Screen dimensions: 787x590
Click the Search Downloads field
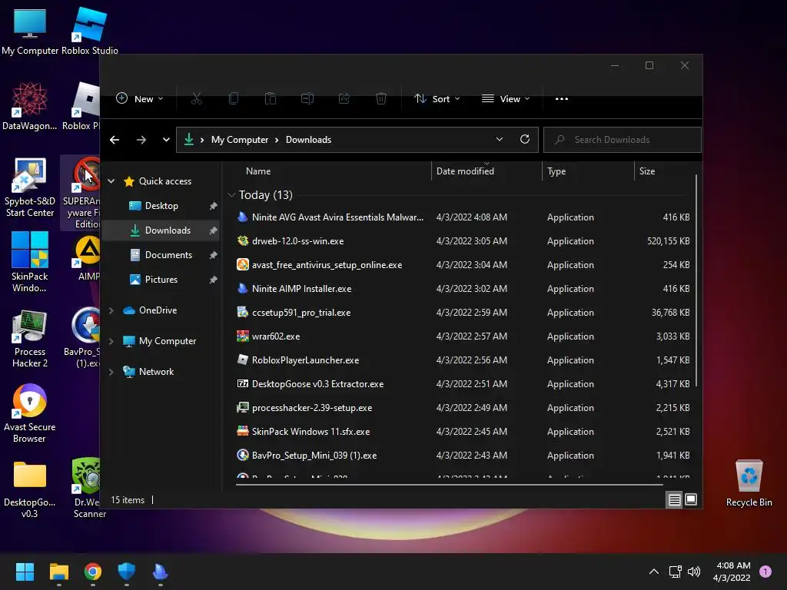(x=623, y=140)
